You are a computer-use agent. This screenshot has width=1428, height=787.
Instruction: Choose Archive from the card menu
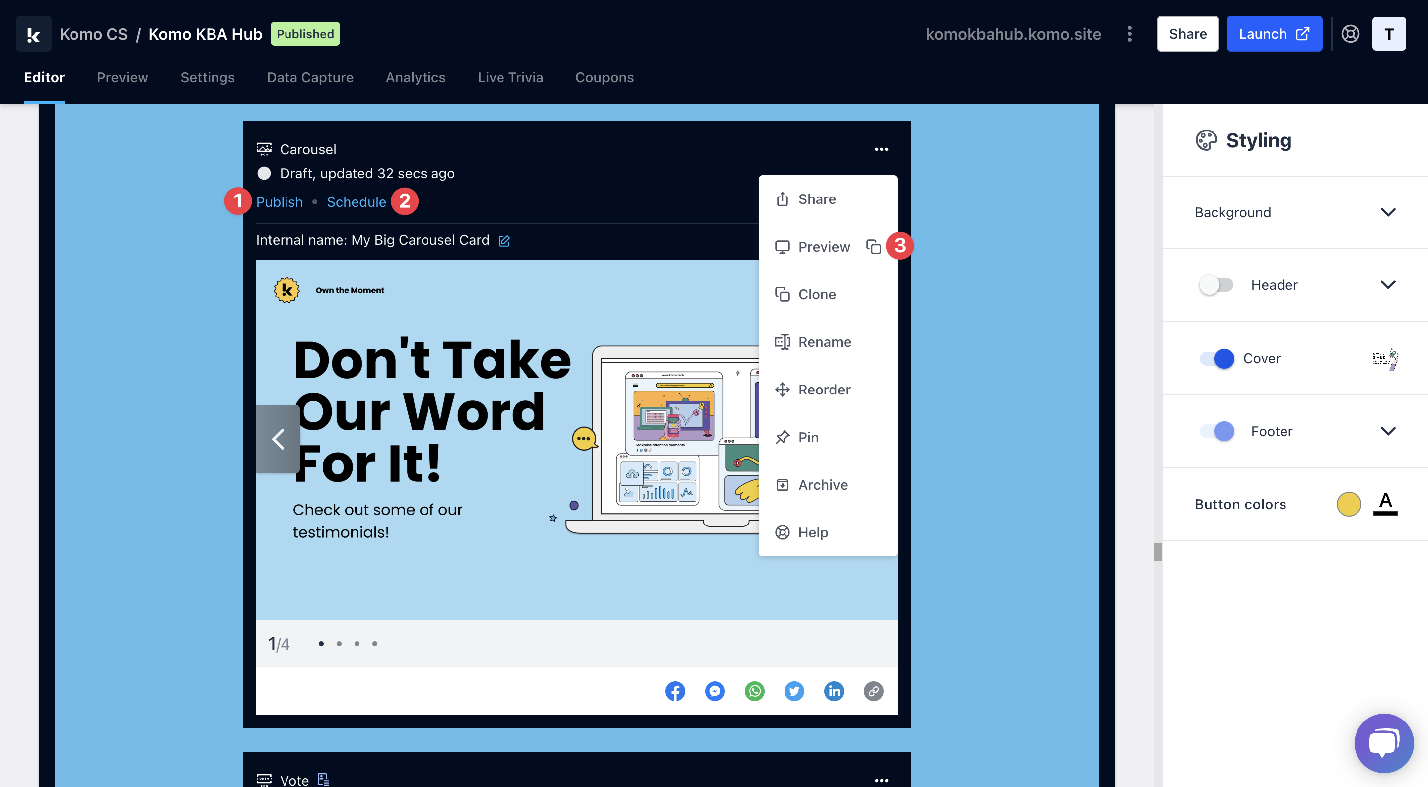click(x=822, y=485)
